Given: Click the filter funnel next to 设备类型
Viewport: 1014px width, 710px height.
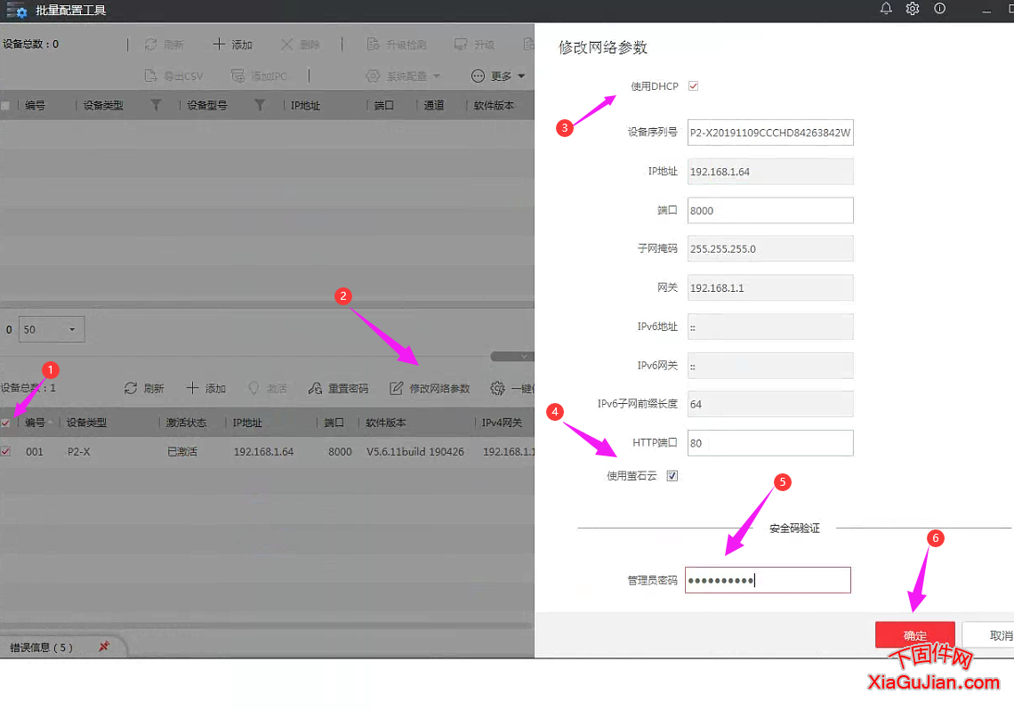Looking at the screenshot, I should [x=156, y=105].
